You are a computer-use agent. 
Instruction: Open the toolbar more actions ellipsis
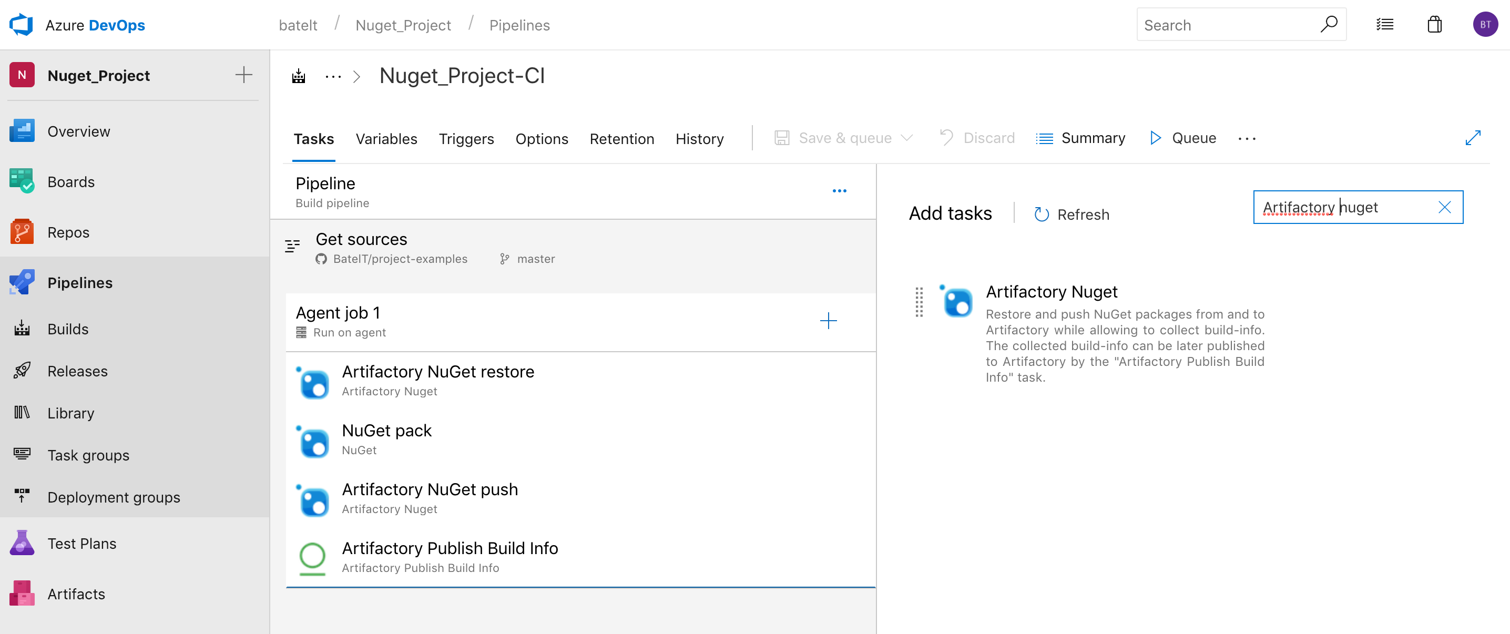pos(1247,139)
